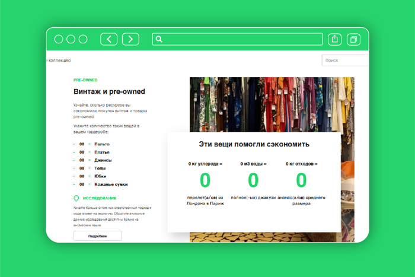Image resolution: width=415 pixels, height=277 pixels.
Task: Click the share icon in browser toolbar
Action: pos(335,39)
